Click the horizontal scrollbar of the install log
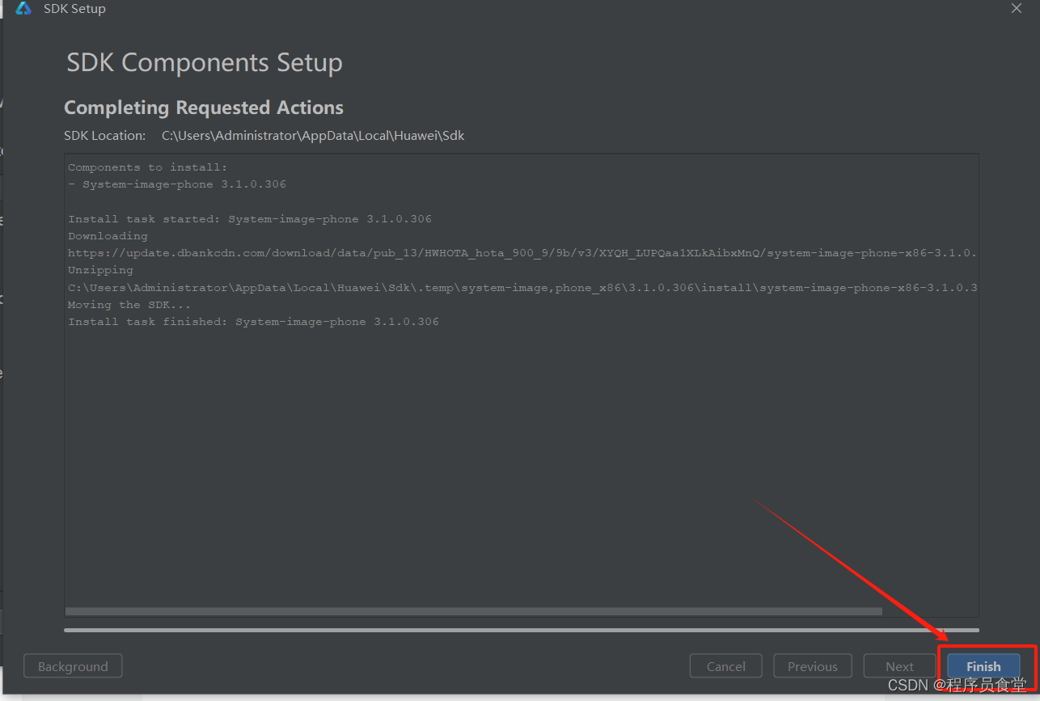This screenshot has height=701, width=1040. 474,611
